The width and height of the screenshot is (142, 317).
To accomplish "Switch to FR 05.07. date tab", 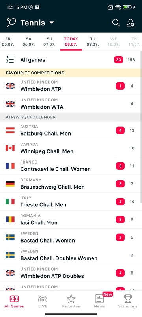I will (8, 42).
